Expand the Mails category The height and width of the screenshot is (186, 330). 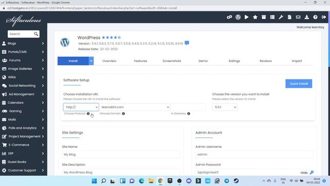click(x=23, y=119)
